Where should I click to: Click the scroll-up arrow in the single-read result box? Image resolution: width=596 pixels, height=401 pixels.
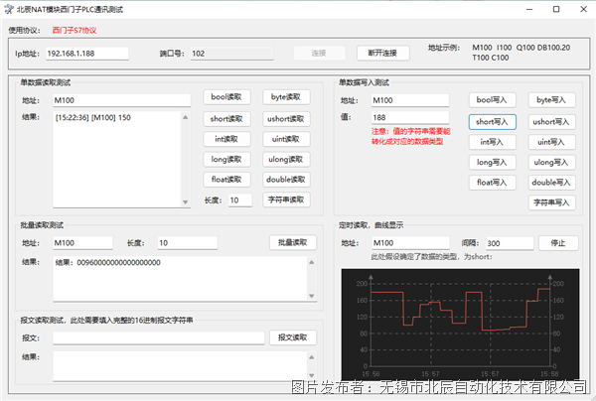185,117
